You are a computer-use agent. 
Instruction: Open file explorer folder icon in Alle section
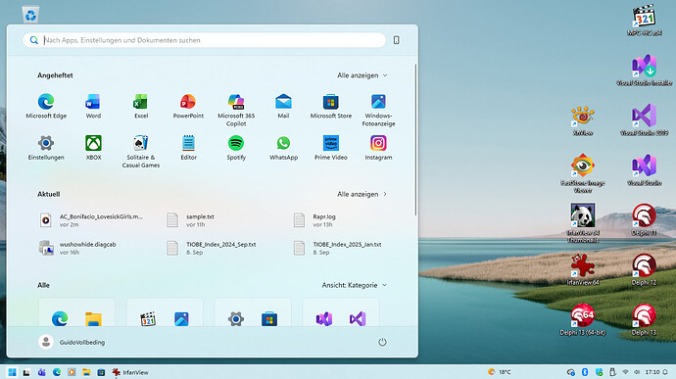[x=93, y=319]
